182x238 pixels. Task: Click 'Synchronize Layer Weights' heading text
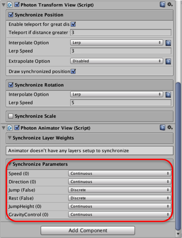pyautogui.click(x=43, y=138)
